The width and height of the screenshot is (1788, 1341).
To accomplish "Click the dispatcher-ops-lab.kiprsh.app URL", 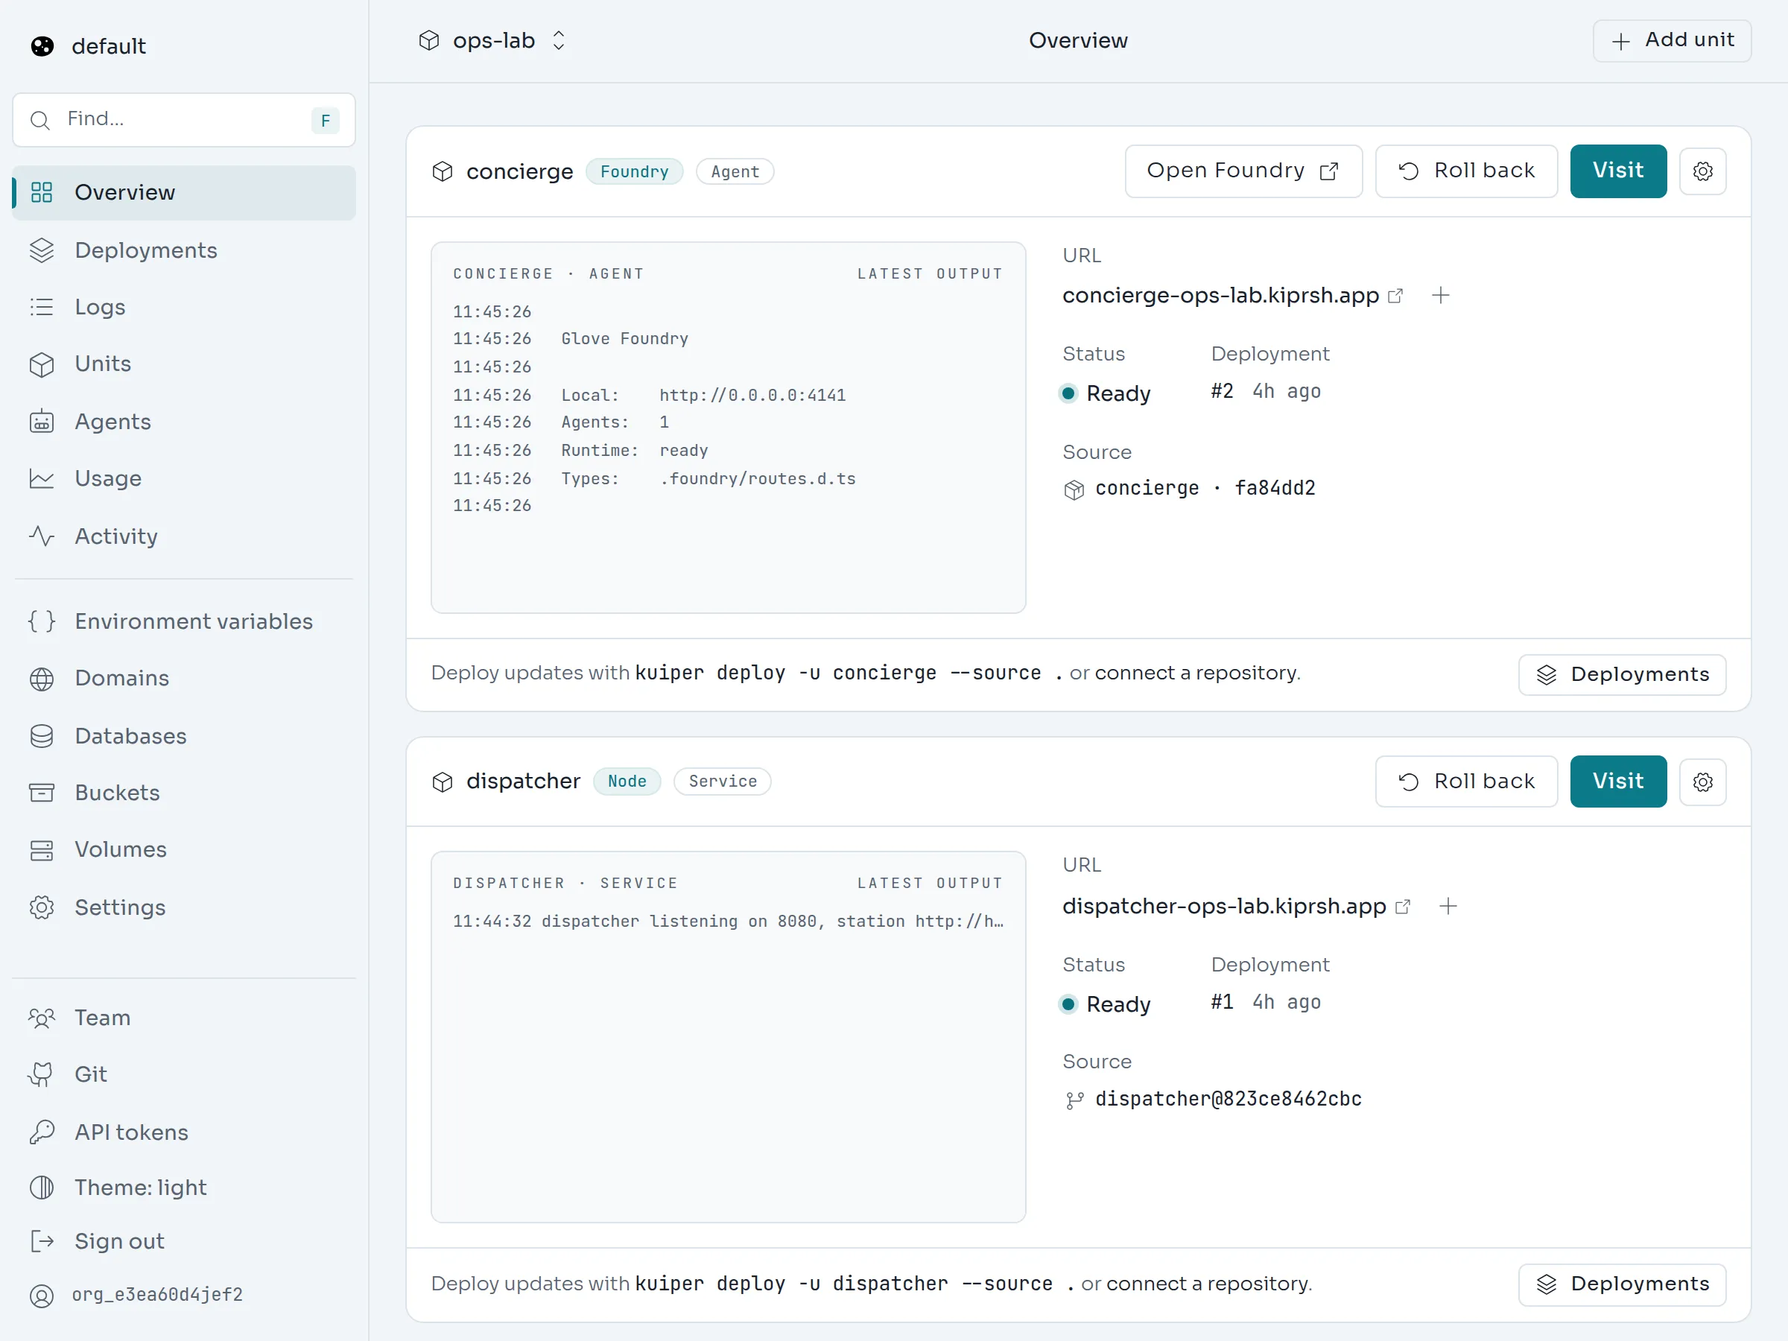I will [1224, 906].
